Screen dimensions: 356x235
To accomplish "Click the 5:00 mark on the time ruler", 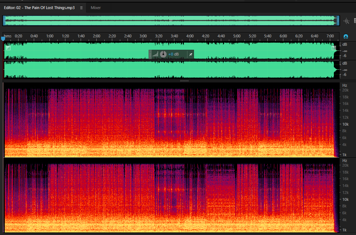I will point(236,36).
